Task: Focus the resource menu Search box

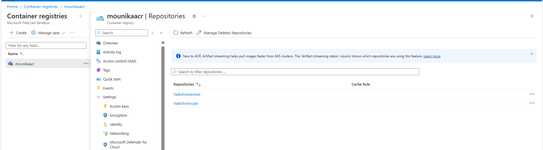Action: (121, 33)
